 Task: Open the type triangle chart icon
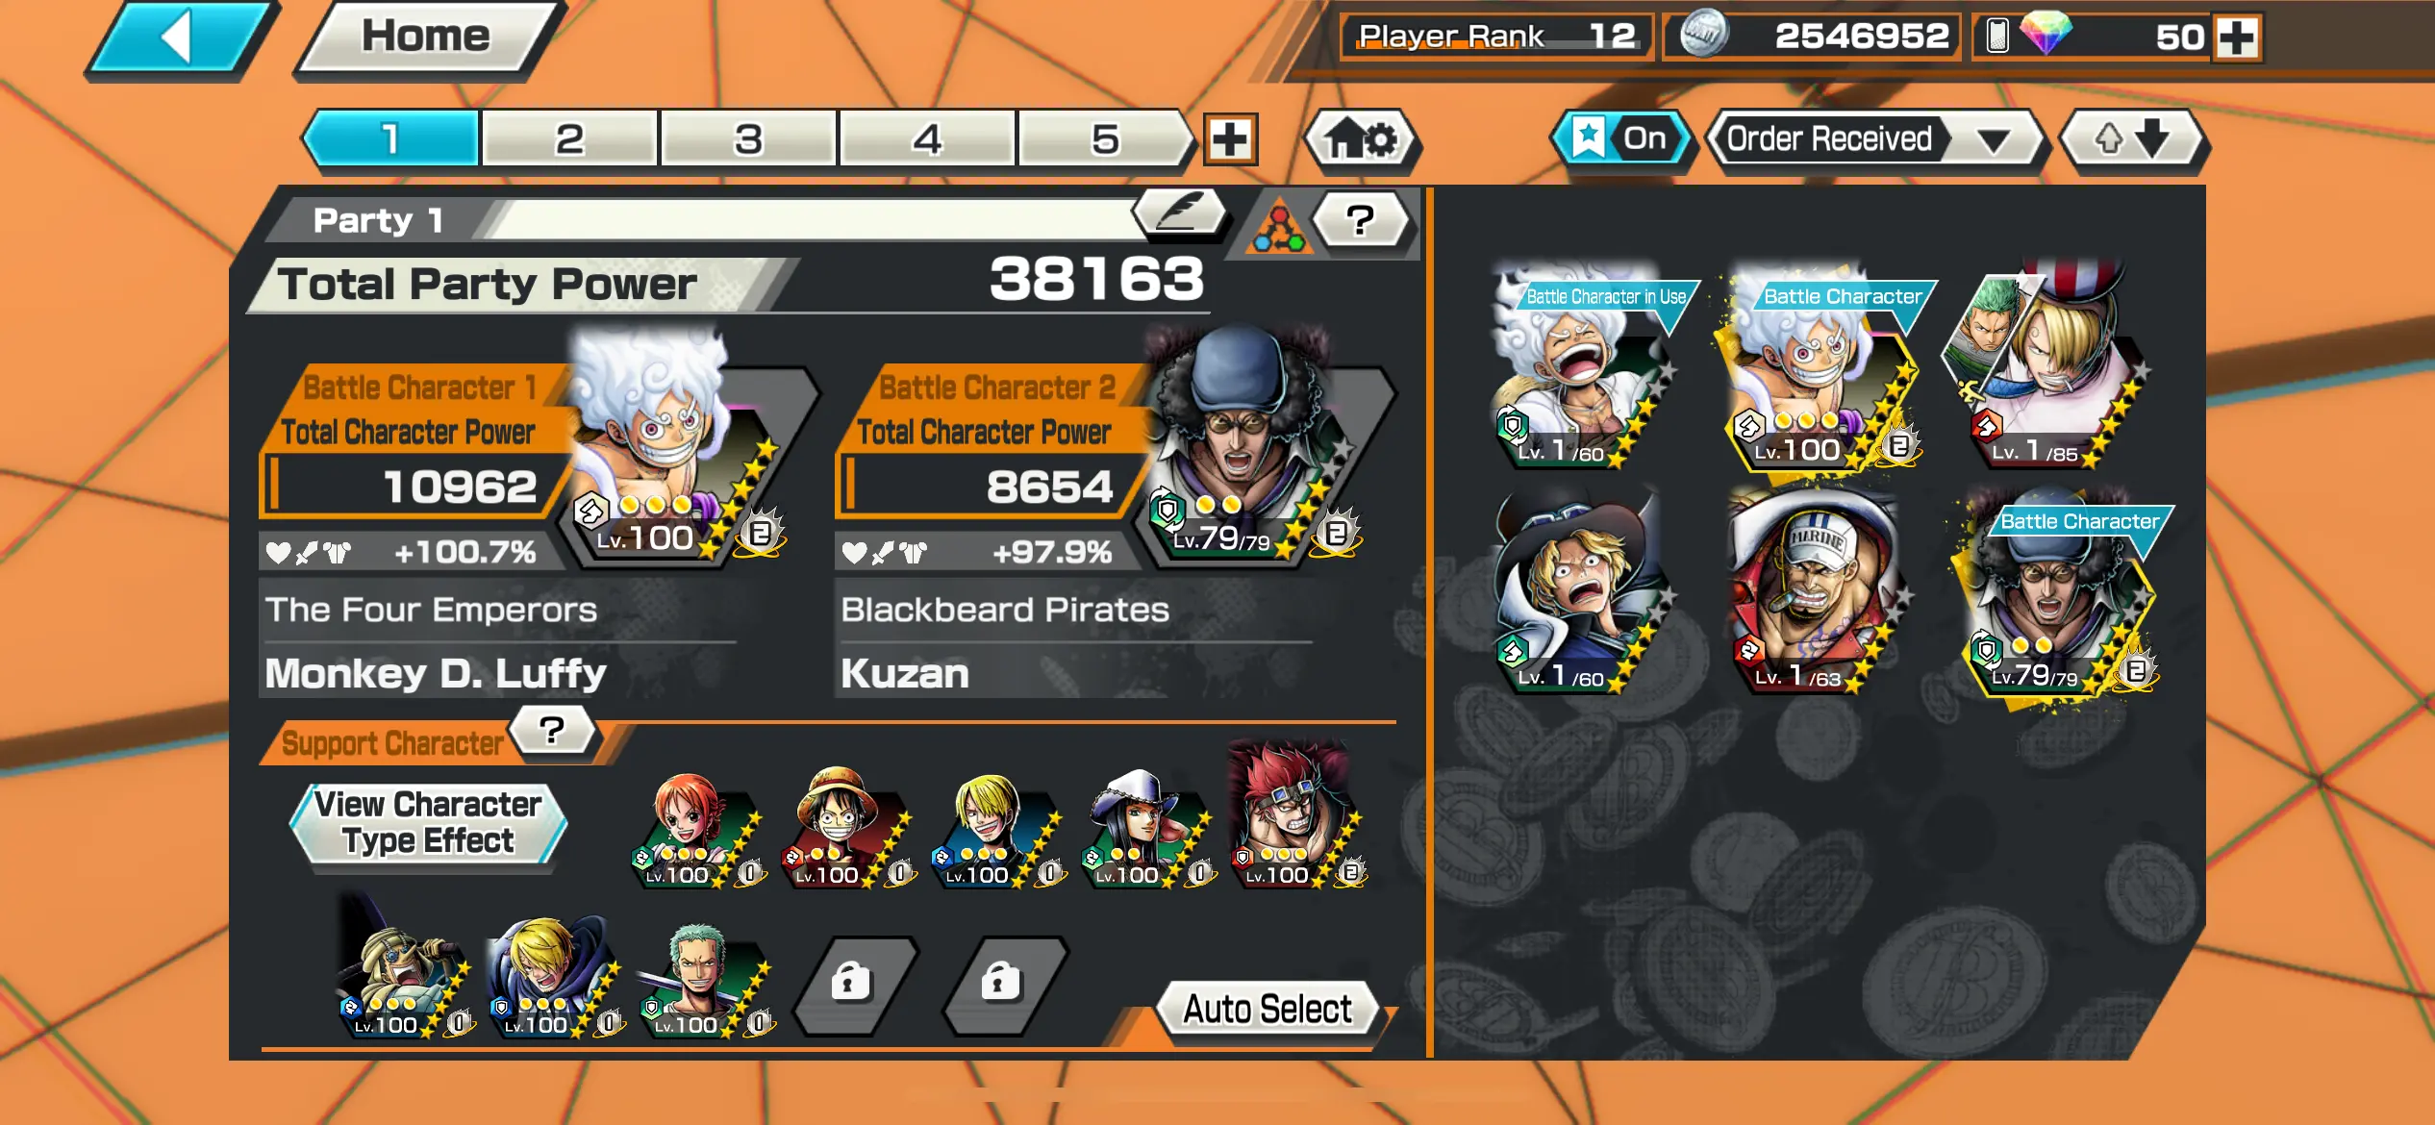1277,227
